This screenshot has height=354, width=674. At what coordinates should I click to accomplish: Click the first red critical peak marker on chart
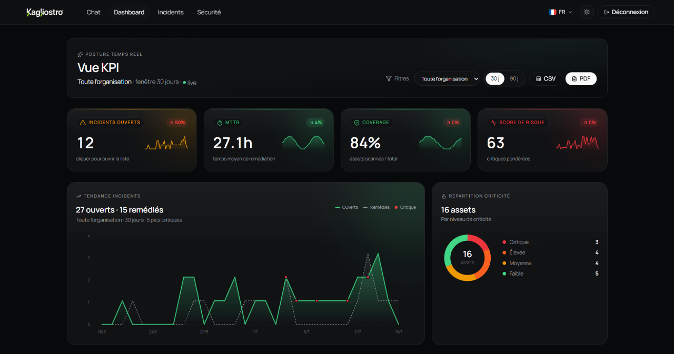pyautogui.click(x=286, y=277)
